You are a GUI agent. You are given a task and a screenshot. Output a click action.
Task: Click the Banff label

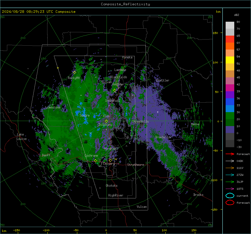pyautogui.click(x=46, y=155)
